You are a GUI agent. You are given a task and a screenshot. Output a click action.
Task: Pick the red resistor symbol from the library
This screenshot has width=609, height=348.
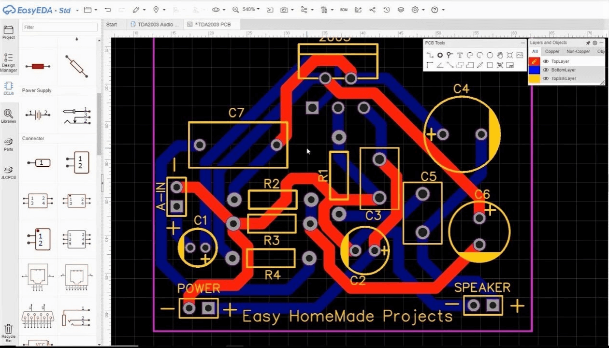(x=38, y=66)
